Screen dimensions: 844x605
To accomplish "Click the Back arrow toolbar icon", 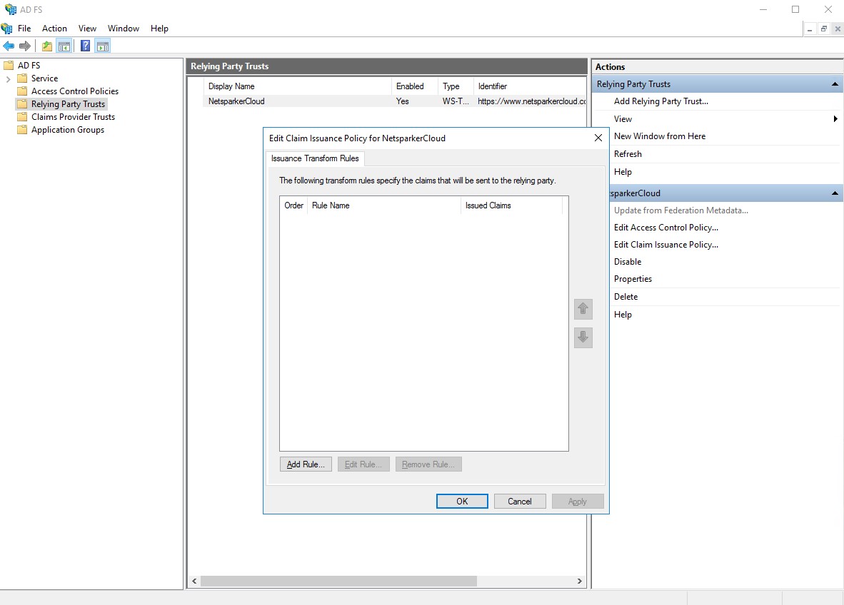I will tap(9, 46).
